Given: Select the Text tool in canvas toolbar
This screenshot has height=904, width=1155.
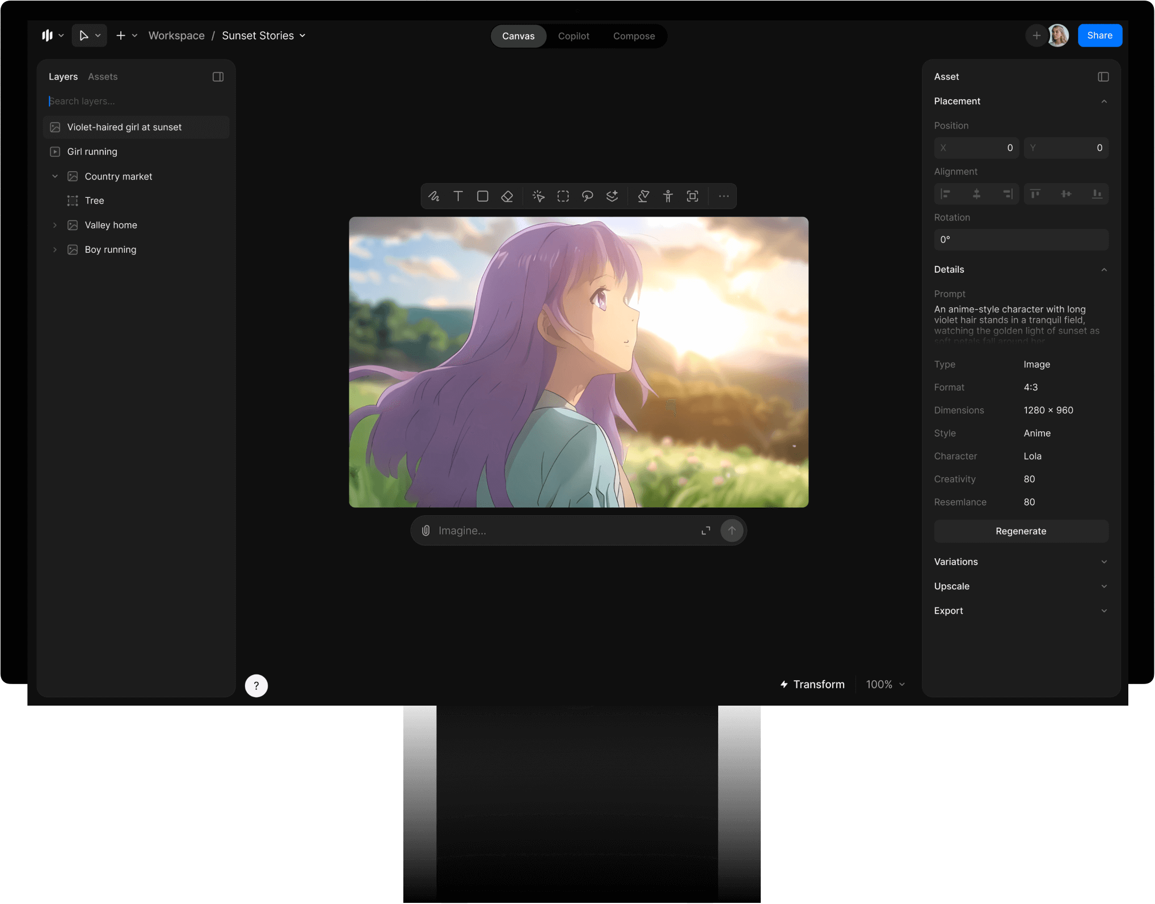Looking at the screenshot, I should coord(458,196).
